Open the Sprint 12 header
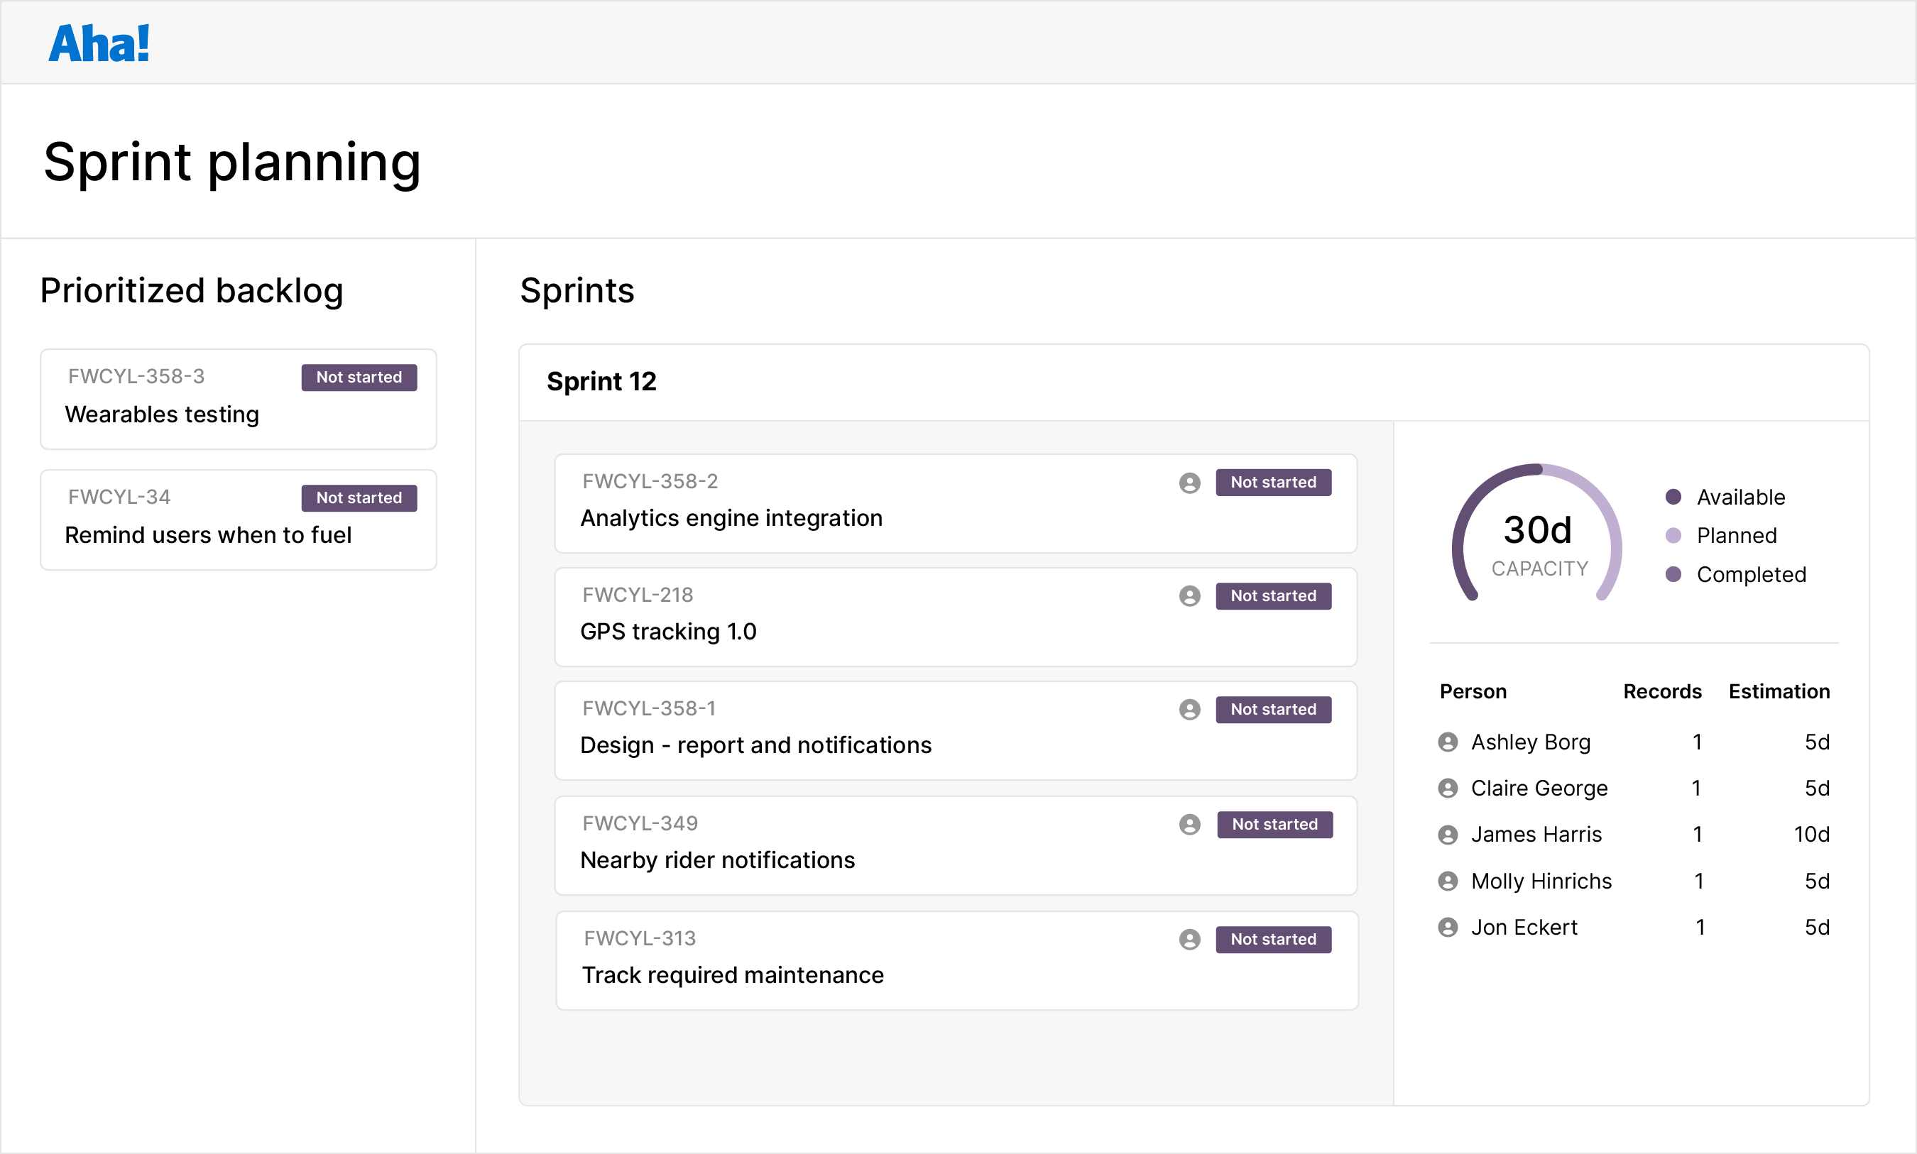The image size is (1917, 1154). (602, 382)
